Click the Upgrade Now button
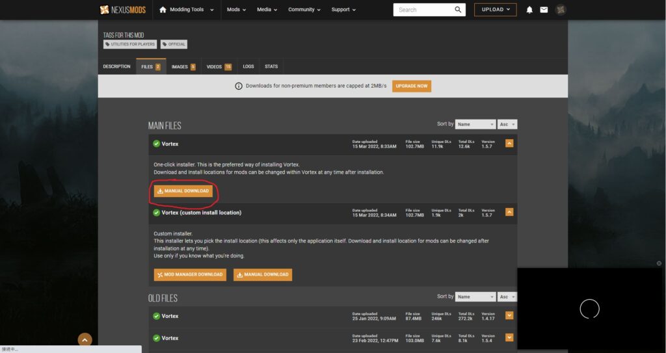 click(412, 86)
